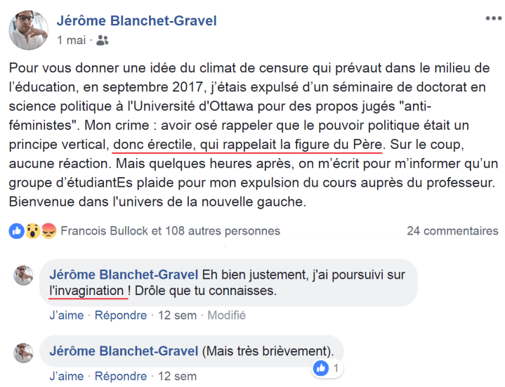505x387 pixels.
Task: Open the first comment's '12 sem' timestamp
Action: 176,315
